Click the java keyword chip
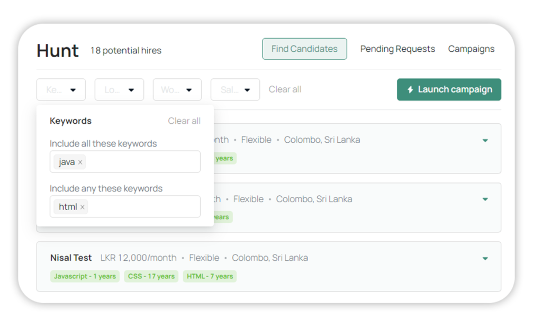The image size is (542, 319). click(x=70, y=162)
